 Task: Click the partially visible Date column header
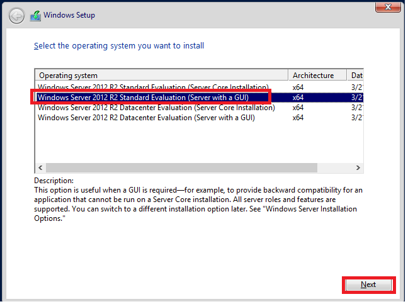355,76
